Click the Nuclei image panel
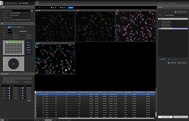 [x=95, y=26]
